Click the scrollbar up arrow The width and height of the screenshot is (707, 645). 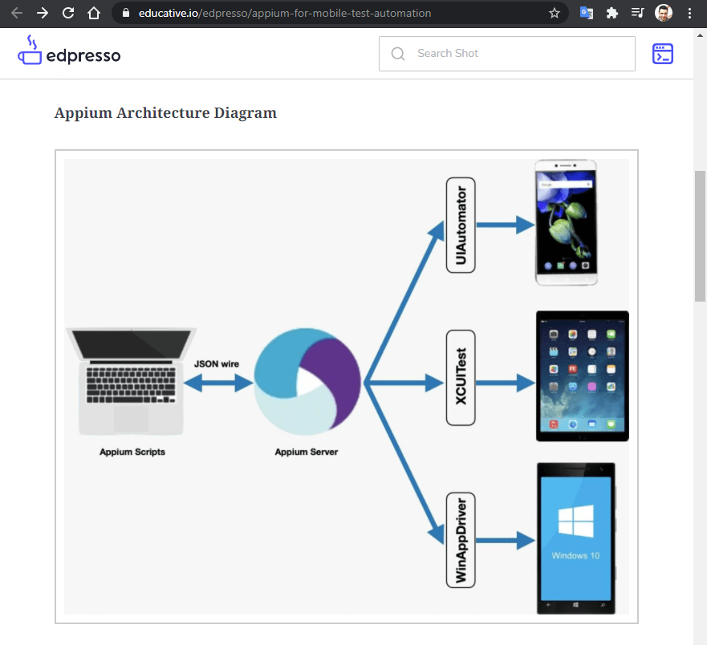pos(700,35)
